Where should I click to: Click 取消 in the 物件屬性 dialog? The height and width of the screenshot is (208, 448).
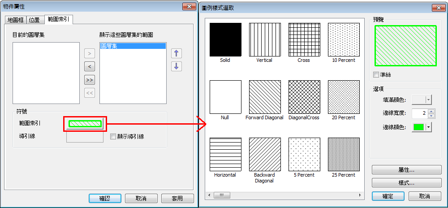pyautogui.click(x=141, y=198)
